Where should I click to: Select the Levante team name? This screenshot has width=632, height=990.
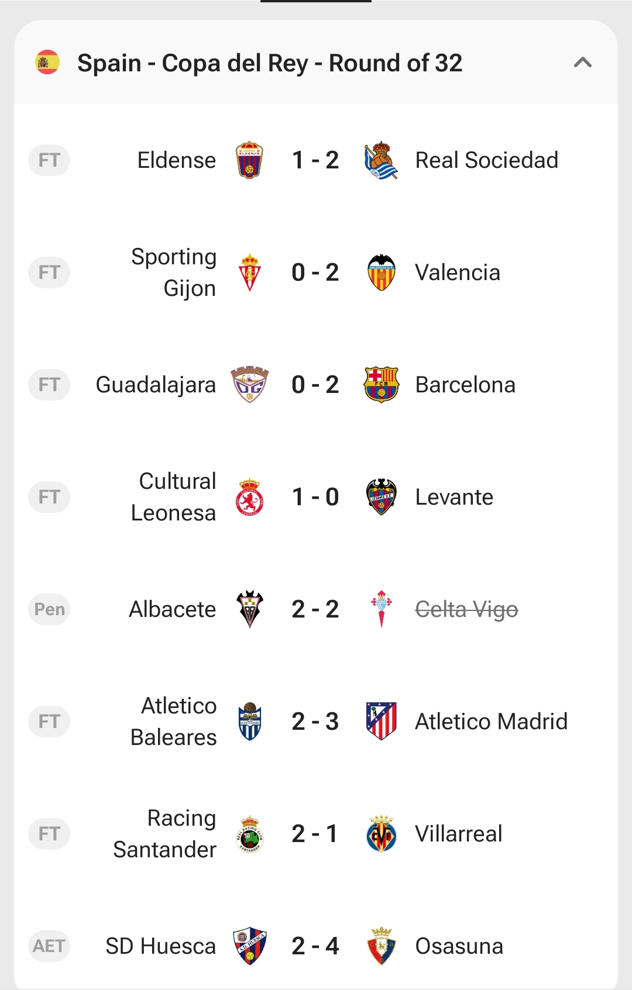tap(454, 497)
